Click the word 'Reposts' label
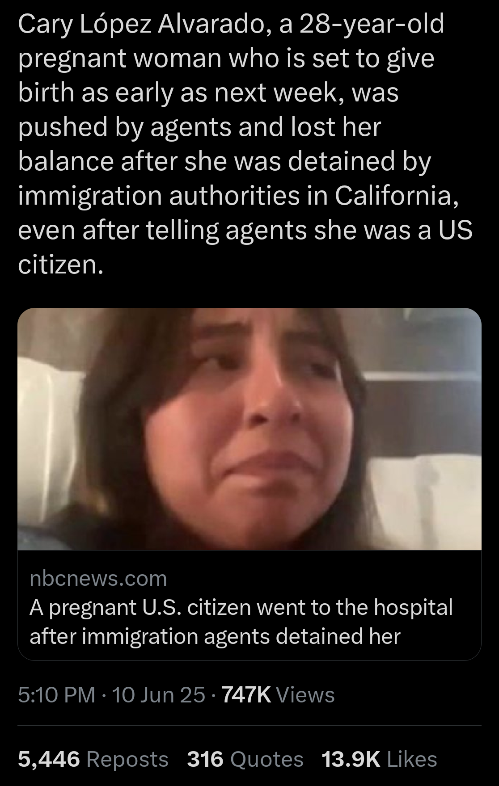 tap(127, 759)
